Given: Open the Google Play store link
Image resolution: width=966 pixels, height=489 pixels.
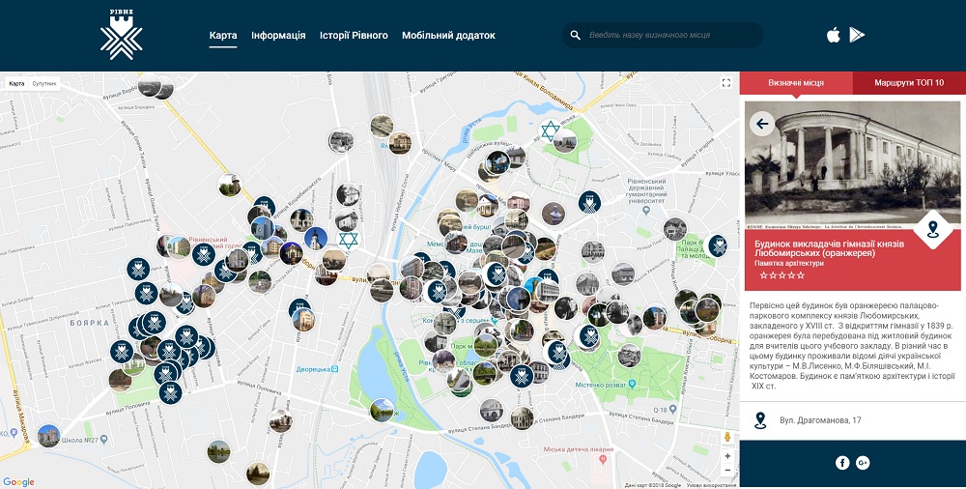Looking at the screenshot, I should [857, 36].
